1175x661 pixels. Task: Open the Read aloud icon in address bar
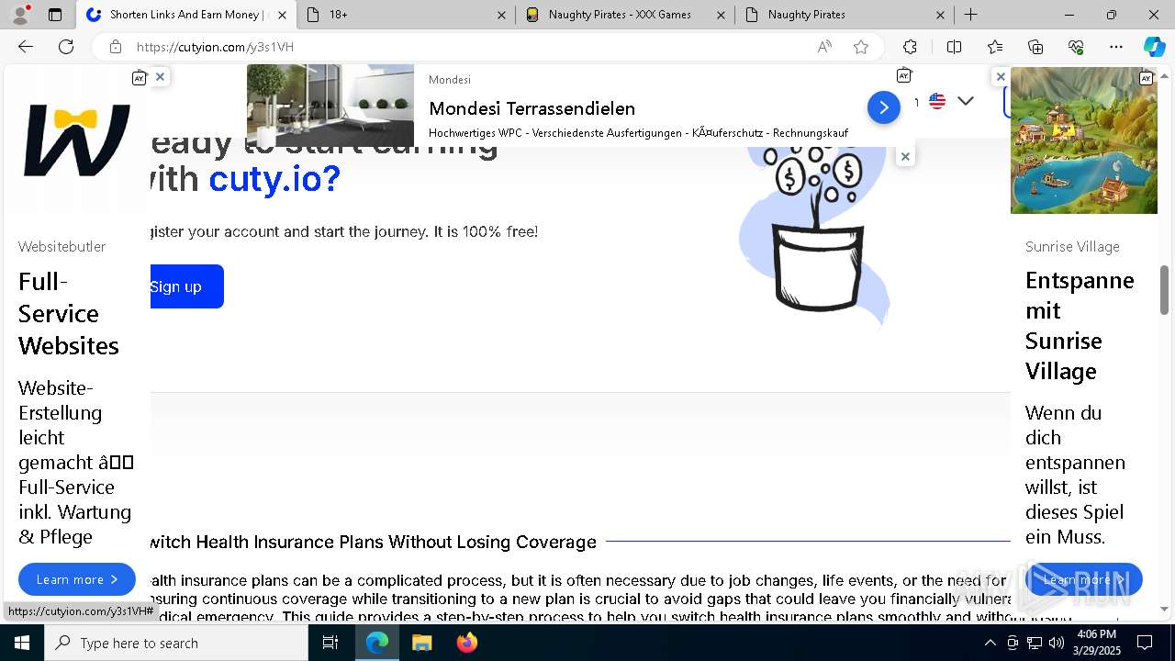pos(824,47)
